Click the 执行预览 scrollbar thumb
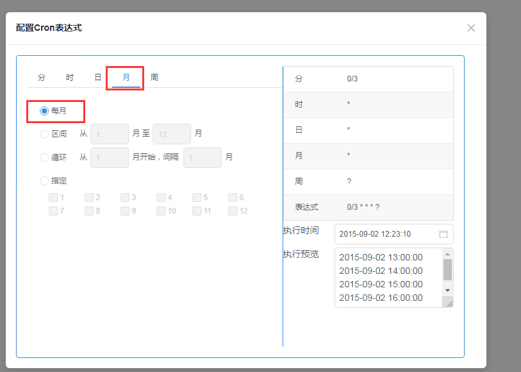Viewport: 521px width, 372px height. pos(447,269)
